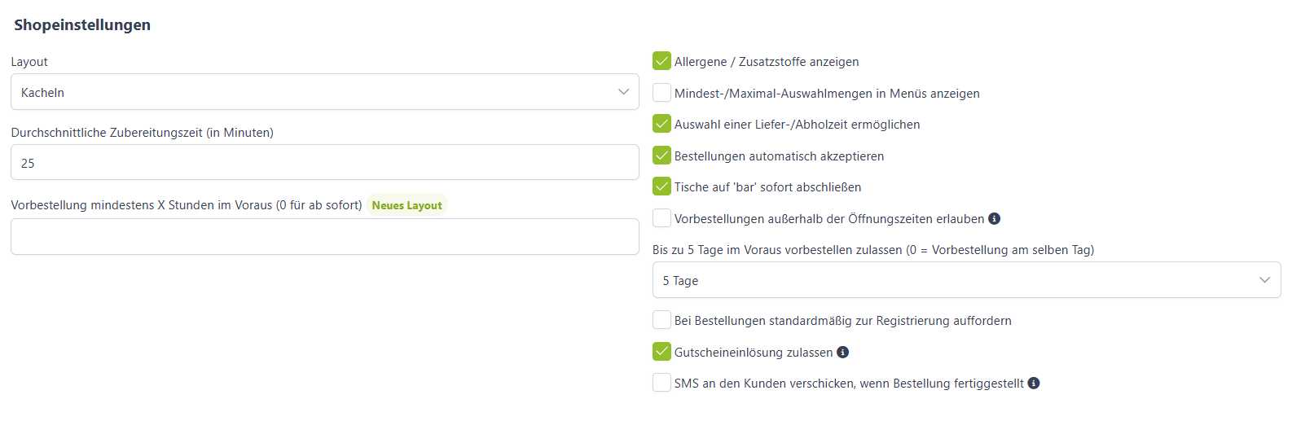This screenshot has width=1292, height=421.
Task: Click info icon beside SMS an den Kunden
Action: [1034, 384]
